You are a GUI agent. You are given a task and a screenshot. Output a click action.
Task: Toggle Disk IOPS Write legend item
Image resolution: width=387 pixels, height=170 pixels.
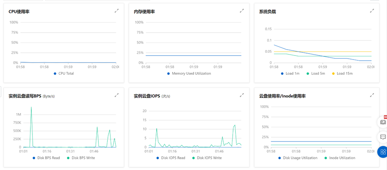coord(207,158)
